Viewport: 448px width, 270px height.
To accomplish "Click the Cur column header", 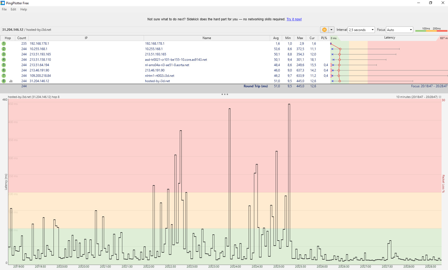I will pos(312,38).
